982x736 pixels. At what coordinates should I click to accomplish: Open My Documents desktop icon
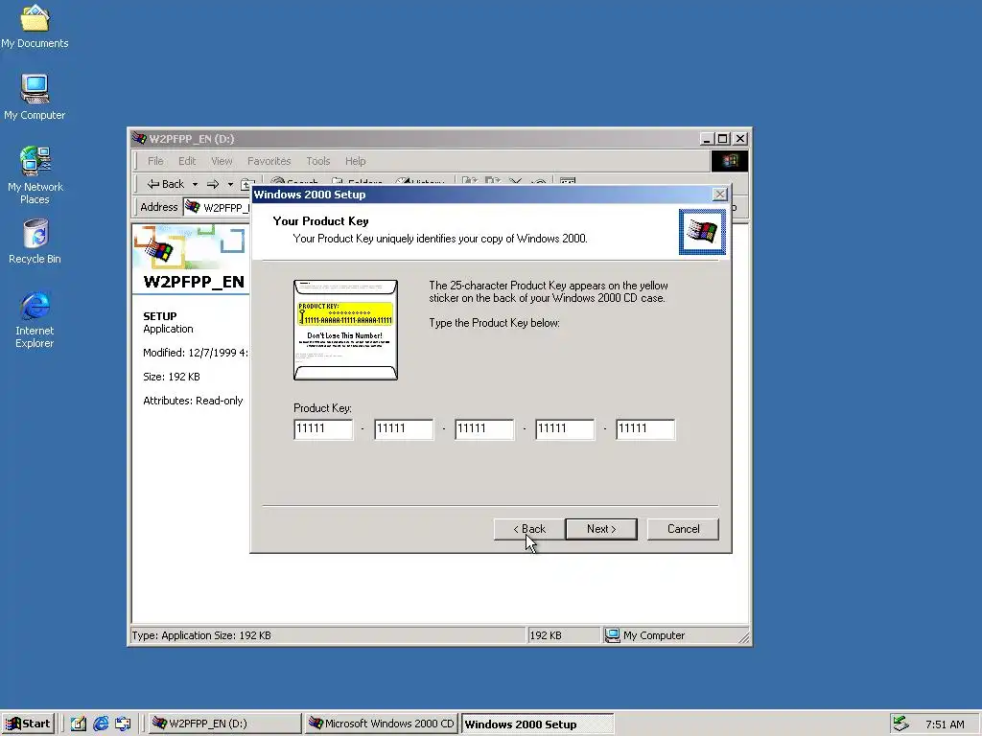pyautogui.click(x=35, y=26)
